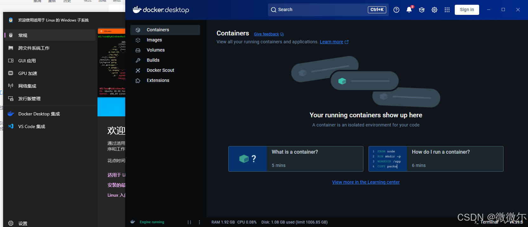Image resolution: width=528 pixels, height=227 pixels.
Task: Open 设置 in WSL window
Action: pyautogui.click(x=50, y=223)
